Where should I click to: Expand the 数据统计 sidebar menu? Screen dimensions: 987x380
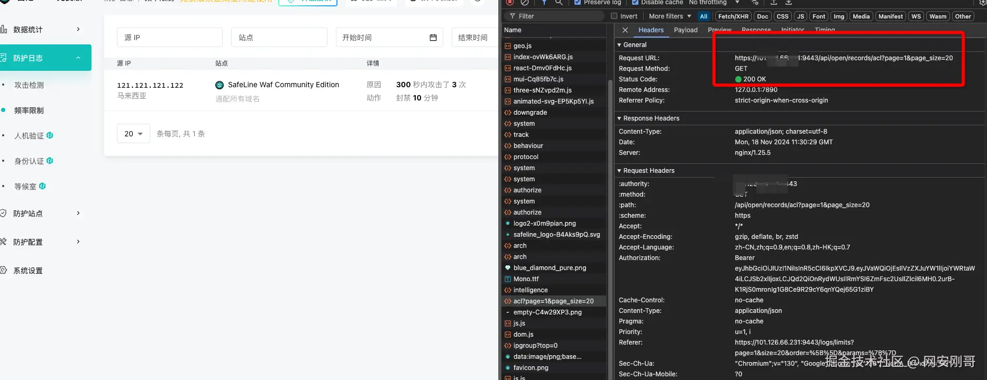(78, 29)
